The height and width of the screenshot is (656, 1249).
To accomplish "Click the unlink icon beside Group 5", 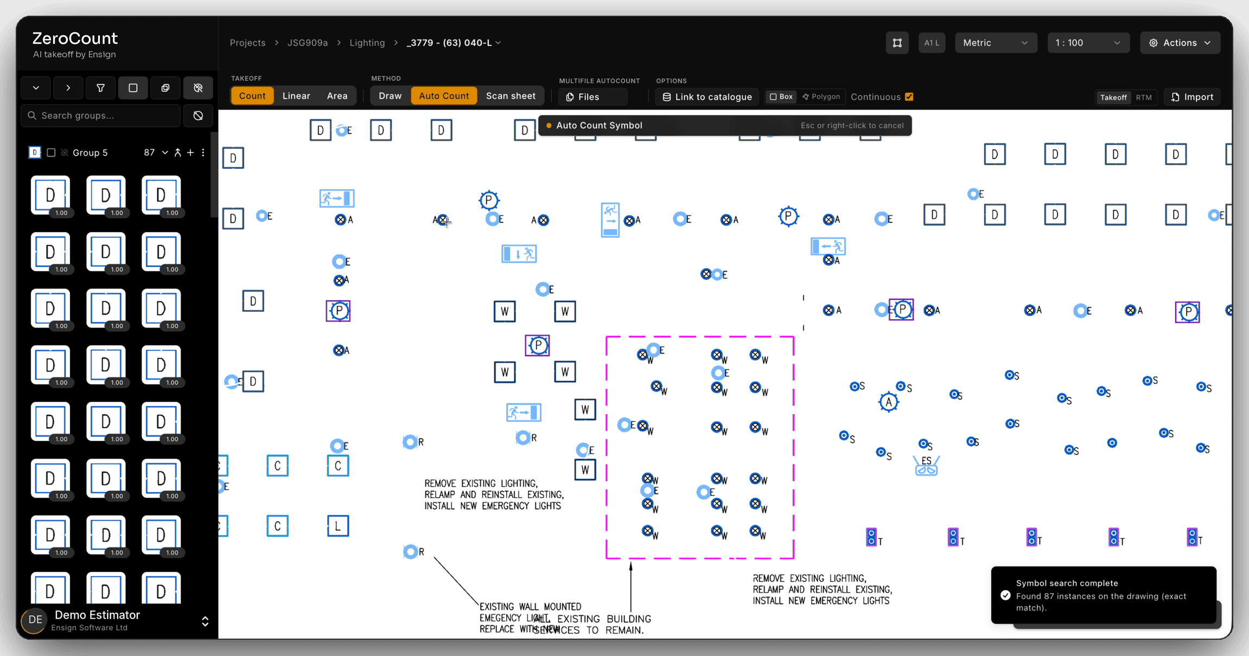I will (x=65, y=153).
